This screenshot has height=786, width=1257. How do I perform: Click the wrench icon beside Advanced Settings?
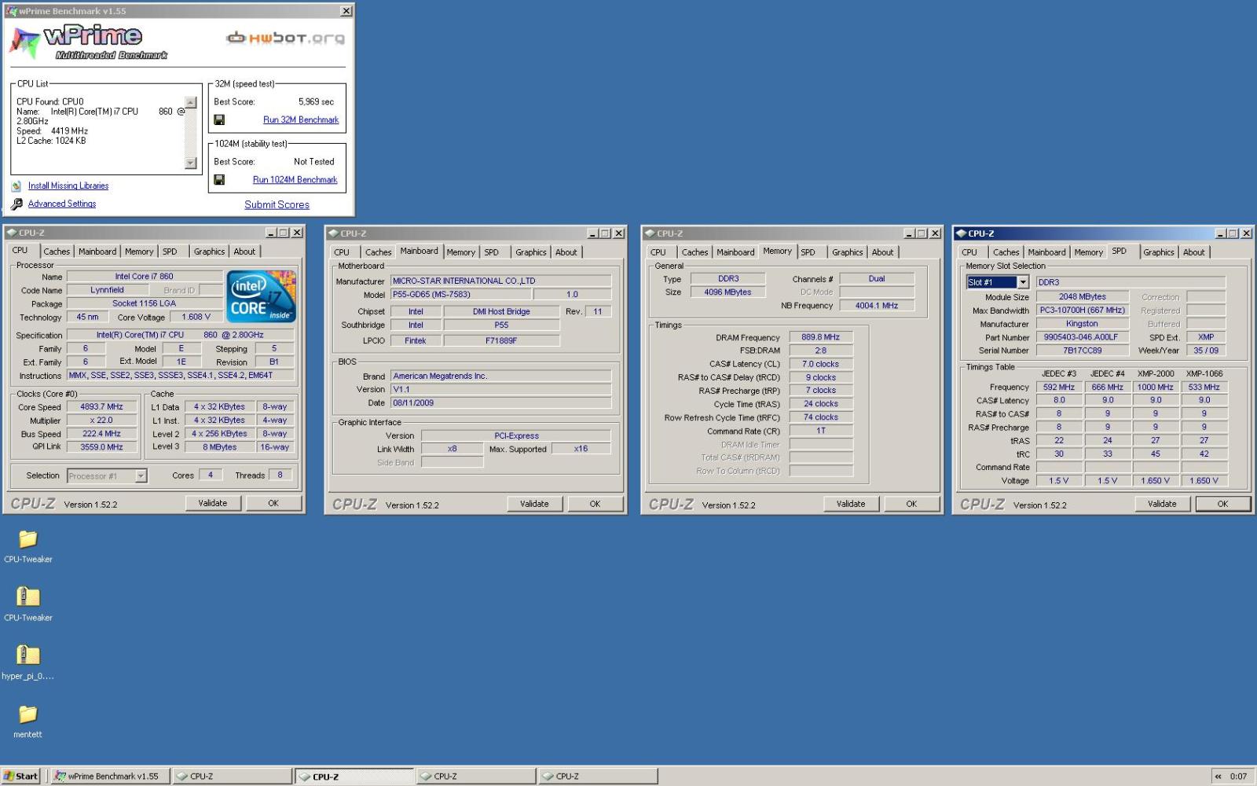16,204
